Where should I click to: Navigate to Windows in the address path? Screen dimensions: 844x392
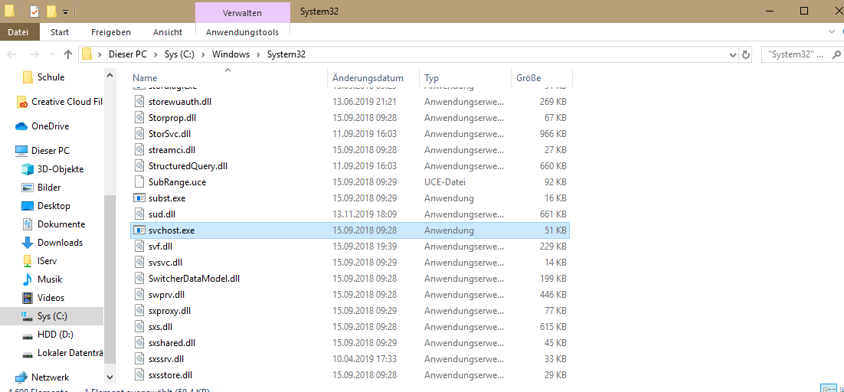[231, 54]
